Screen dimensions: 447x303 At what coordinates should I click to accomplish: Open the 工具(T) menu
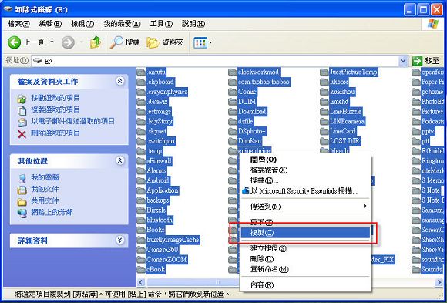(161, 24)
